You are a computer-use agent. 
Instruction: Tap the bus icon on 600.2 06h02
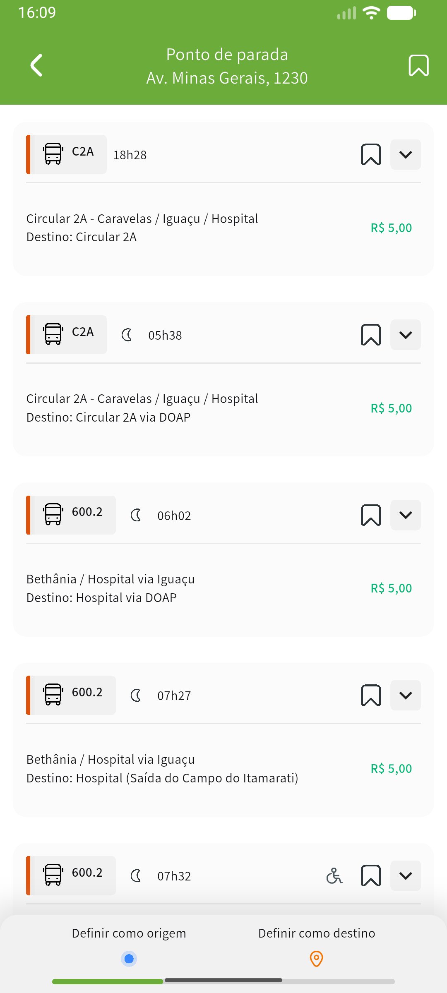[x=53, y=514]
